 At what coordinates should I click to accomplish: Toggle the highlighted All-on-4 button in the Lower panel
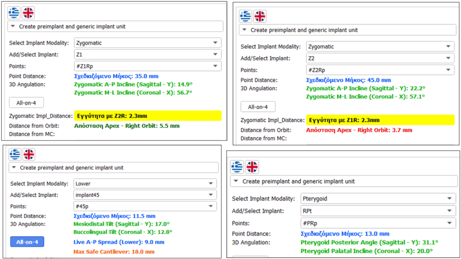click(x=27, y=242)
